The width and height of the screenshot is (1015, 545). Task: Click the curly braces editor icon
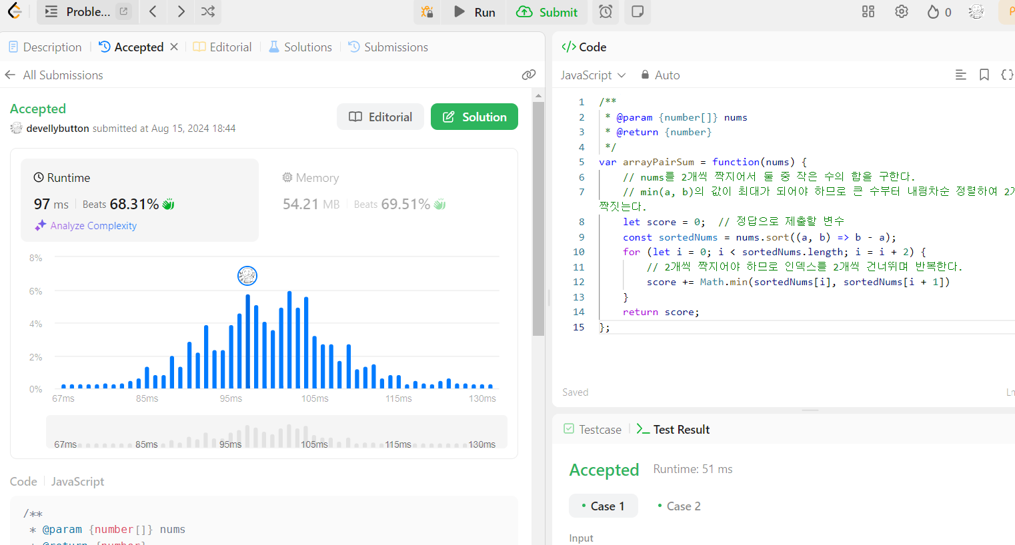click(x=1007, y=75)
